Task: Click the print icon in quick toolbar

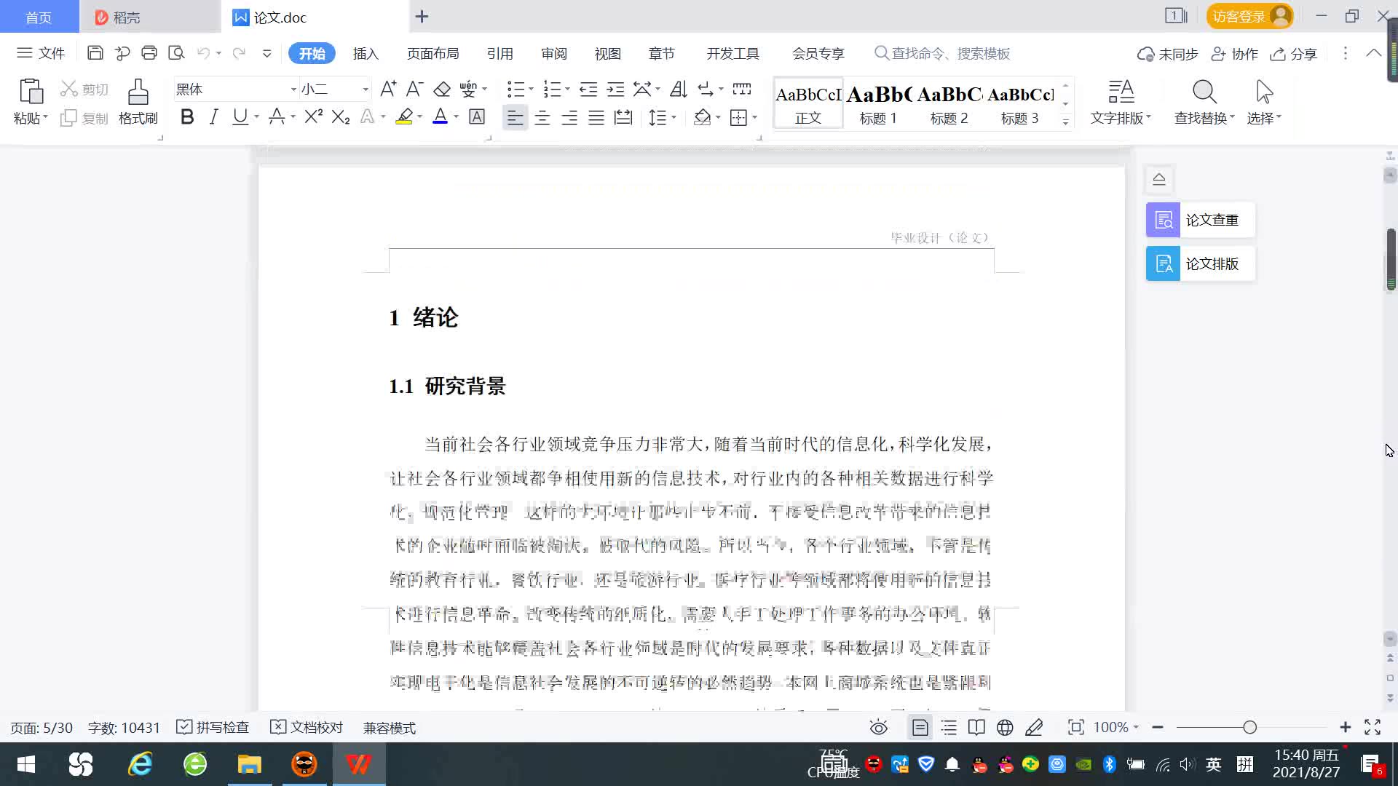Action: pyautogui.click(x=149, y=53)
